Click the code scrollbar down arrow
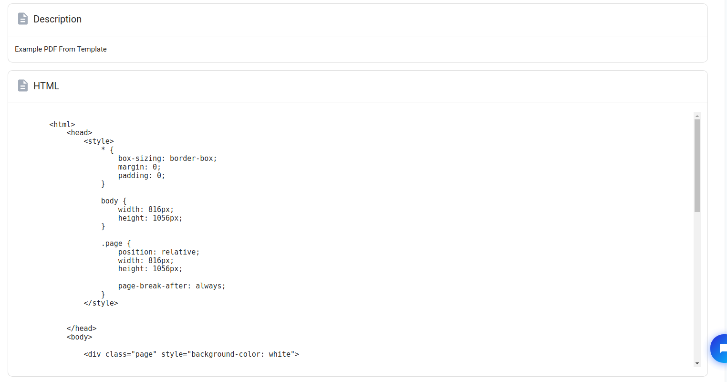The image size is (727, 382). [x=697, y=363]
